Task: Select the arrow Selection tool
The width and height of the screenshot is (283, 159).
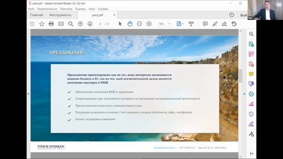Action: click(120, 24)
